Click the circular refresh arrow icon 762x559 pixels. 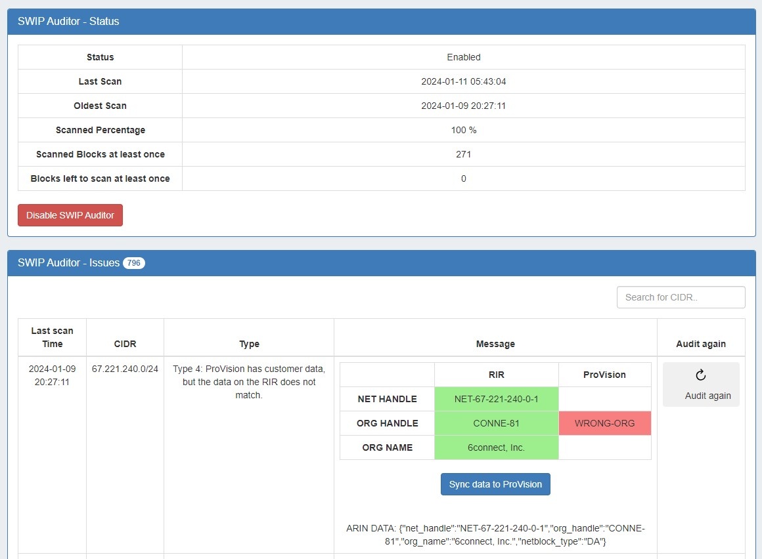point(700,375)
